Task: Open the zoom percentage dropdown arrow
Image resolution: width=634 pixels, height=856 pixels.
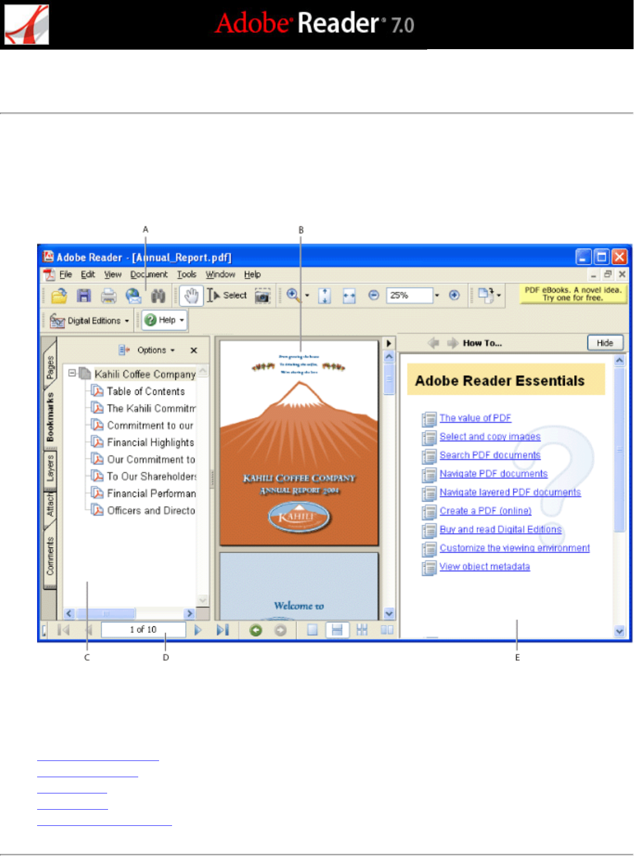Action: click(437, 295)
